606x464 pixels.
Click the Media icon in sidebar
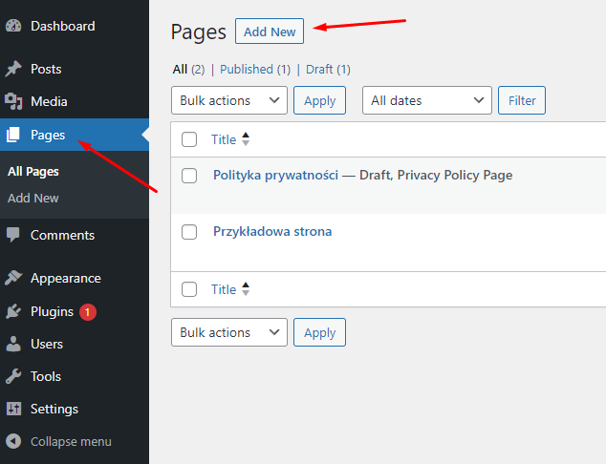(13, 101)
